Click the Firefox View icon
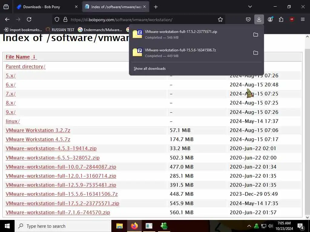The width and height of the screenshot is (310, 232). coord(6,7)
